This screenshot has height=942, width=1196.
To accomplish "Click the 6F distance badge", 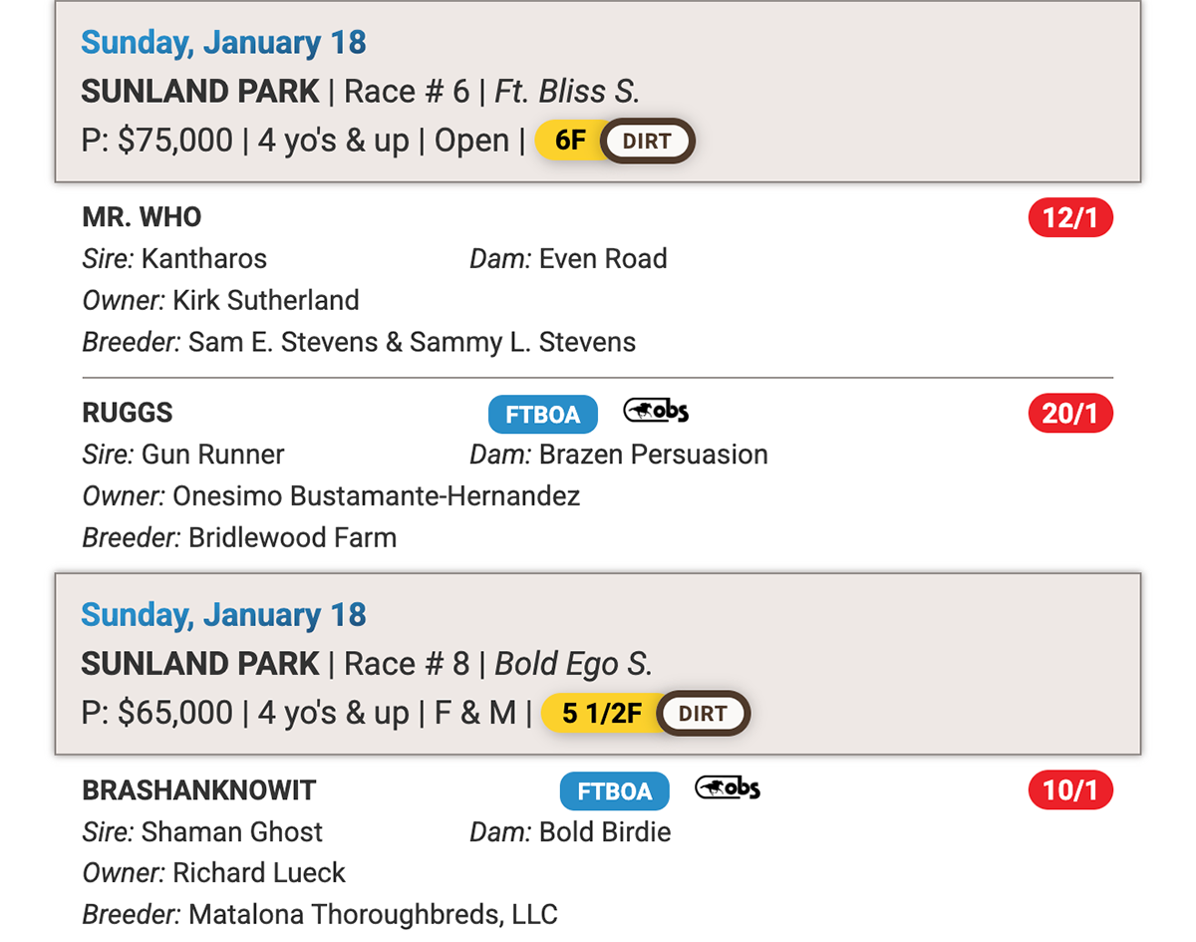I will tap(569, 141).
